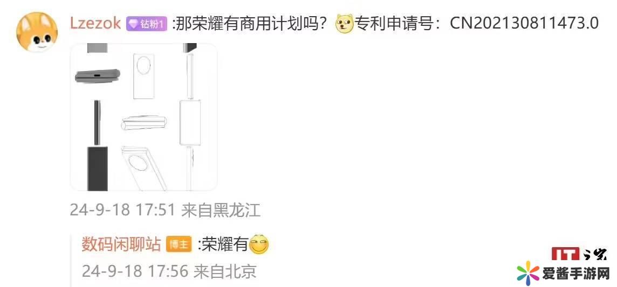Click the smirking emoji after 荣耀有

click(259, 244)
